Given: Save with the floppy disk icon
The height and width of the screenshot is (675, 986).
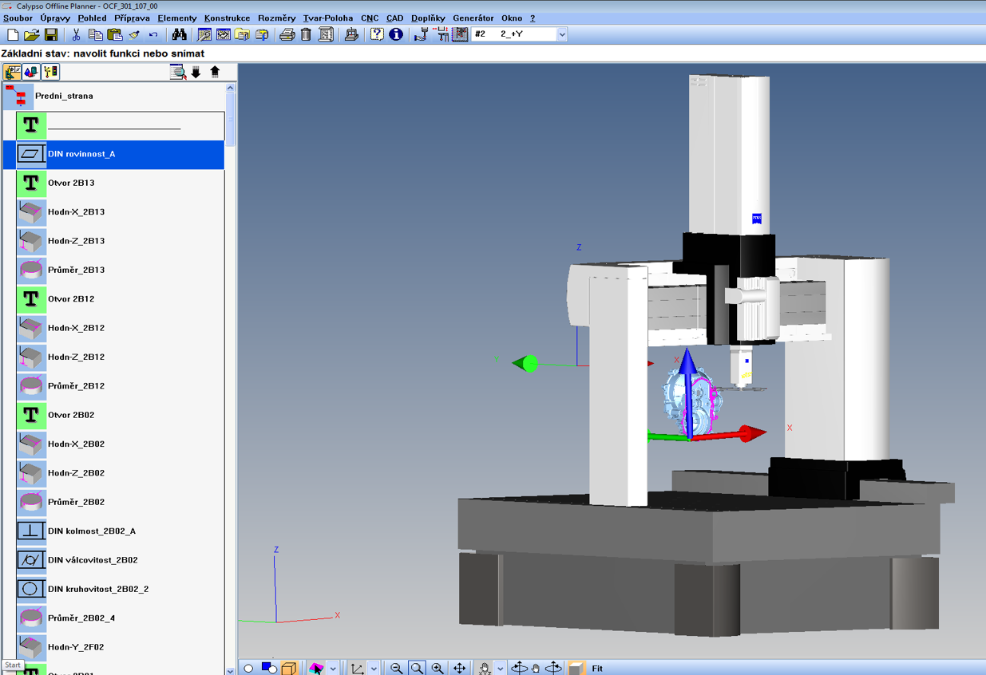Looking at the screenshot, I should [x=51, y=34].
